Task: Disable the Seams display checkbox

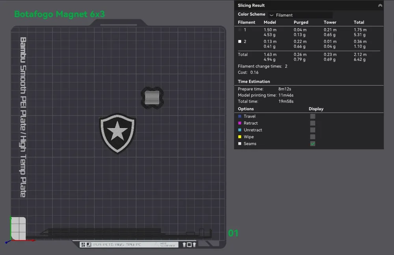Action: pyautogui.click(x=312, y=143)
